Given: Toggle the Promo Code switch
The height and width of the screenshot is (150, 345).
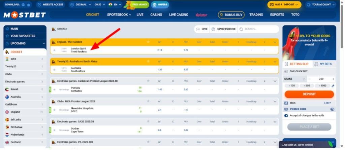Looking at the screenshot, I should tap(332, 109).
